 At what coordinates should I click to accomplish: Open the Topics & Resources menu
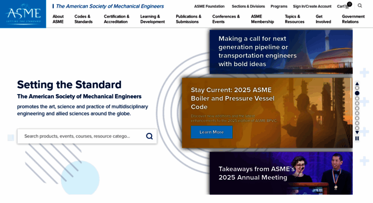(294, 19)
